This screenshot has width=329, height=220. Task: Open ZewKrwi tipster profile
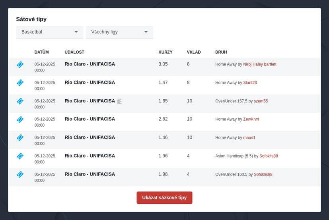tap(251, 119)
